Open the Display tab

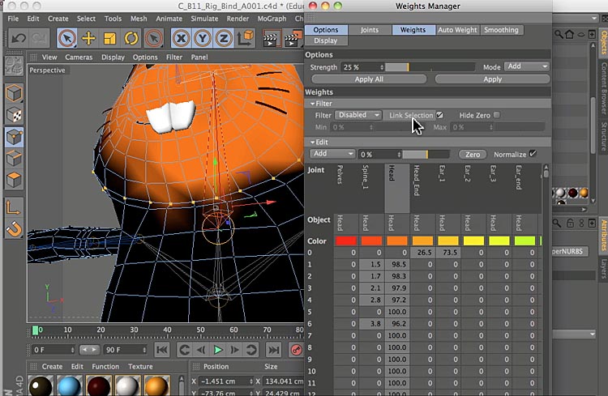pyautogui.click(x=326, y=40)
